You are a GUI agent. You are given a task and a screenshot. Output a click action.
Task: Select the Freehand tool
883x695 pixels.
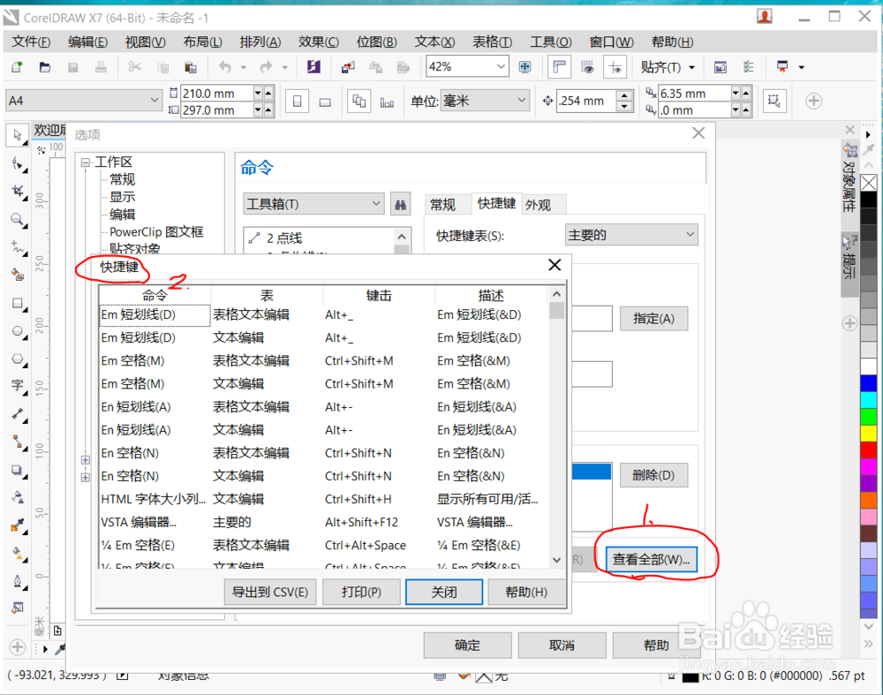point(18,247)
